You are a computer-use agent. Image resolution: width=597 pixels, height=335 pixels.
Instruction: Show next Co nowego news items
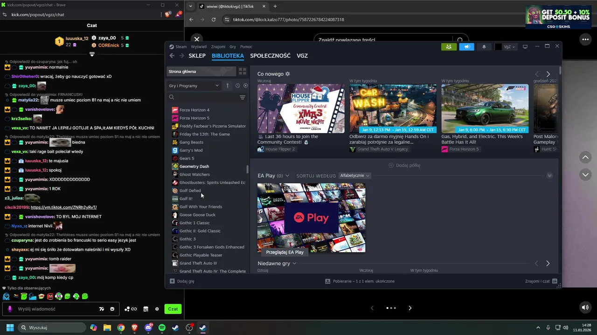tap(548, 74)
